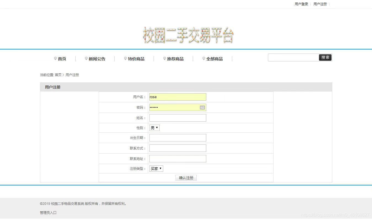Viewport: 372px width, 220px height.
Task: Click the 用户注册 breadcrumb text
Action: [72, 75]
